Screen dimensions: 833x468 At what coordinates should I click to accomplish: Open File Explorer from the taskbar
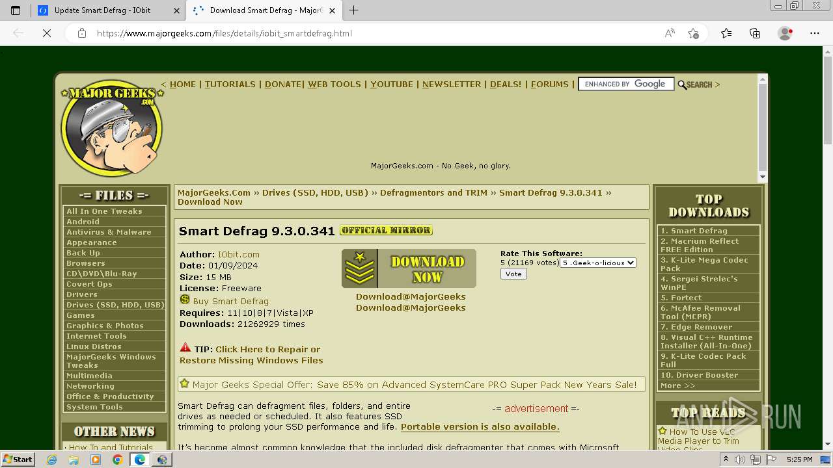(74, 460)
